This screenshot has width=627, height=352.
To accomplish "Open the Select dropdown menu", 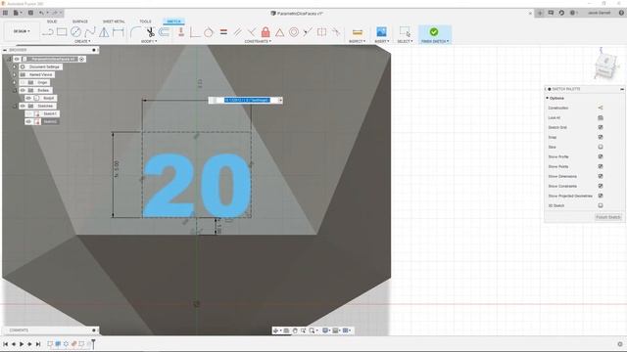I will pos(405,41).
